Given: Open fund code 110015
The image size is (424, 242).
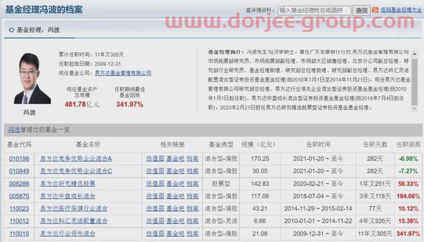Looking at the screenshot, I should 19,233.
